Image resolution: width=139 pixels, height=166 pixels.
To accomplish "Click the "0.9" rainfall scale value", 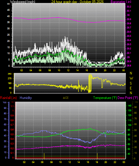I will click(x=12, y=116).
